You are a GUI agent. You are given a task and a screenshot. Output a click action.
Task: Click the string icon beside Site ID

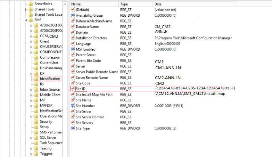pos(73,89)
